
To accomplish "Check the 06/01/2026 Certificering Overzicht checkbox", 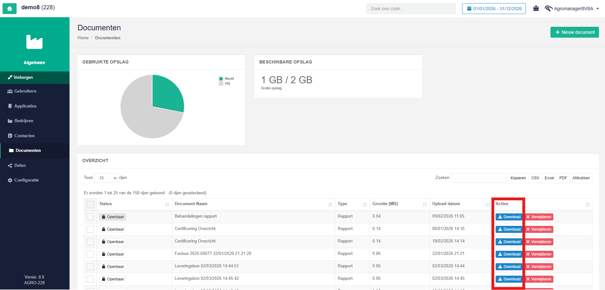I will coord(90,229).
